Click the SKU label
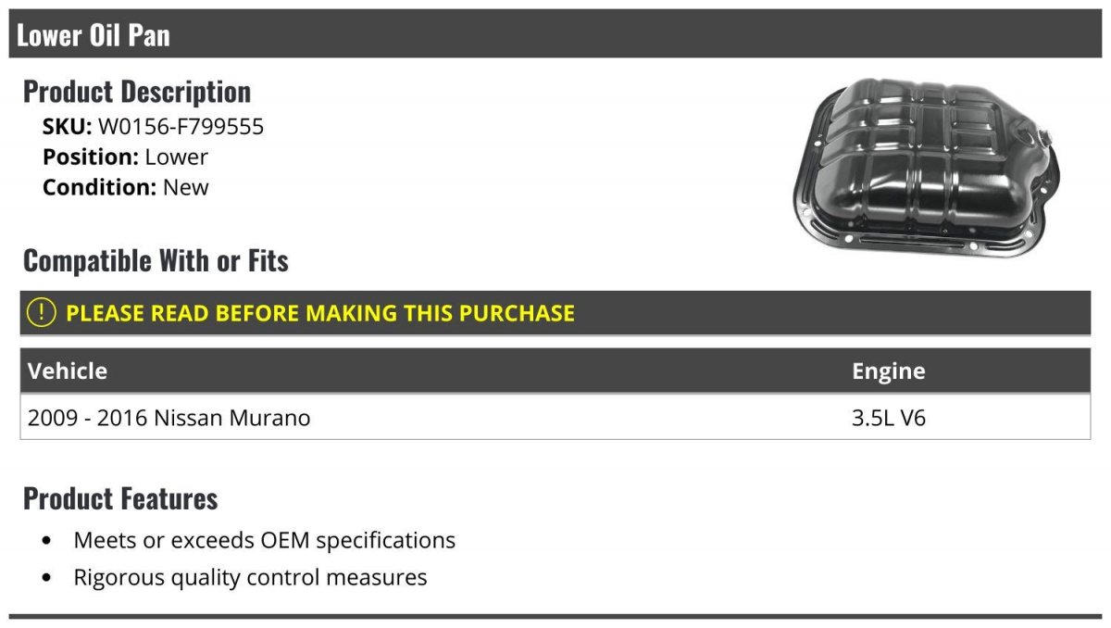The image size is (1111, 628). (x=68, y=127)
